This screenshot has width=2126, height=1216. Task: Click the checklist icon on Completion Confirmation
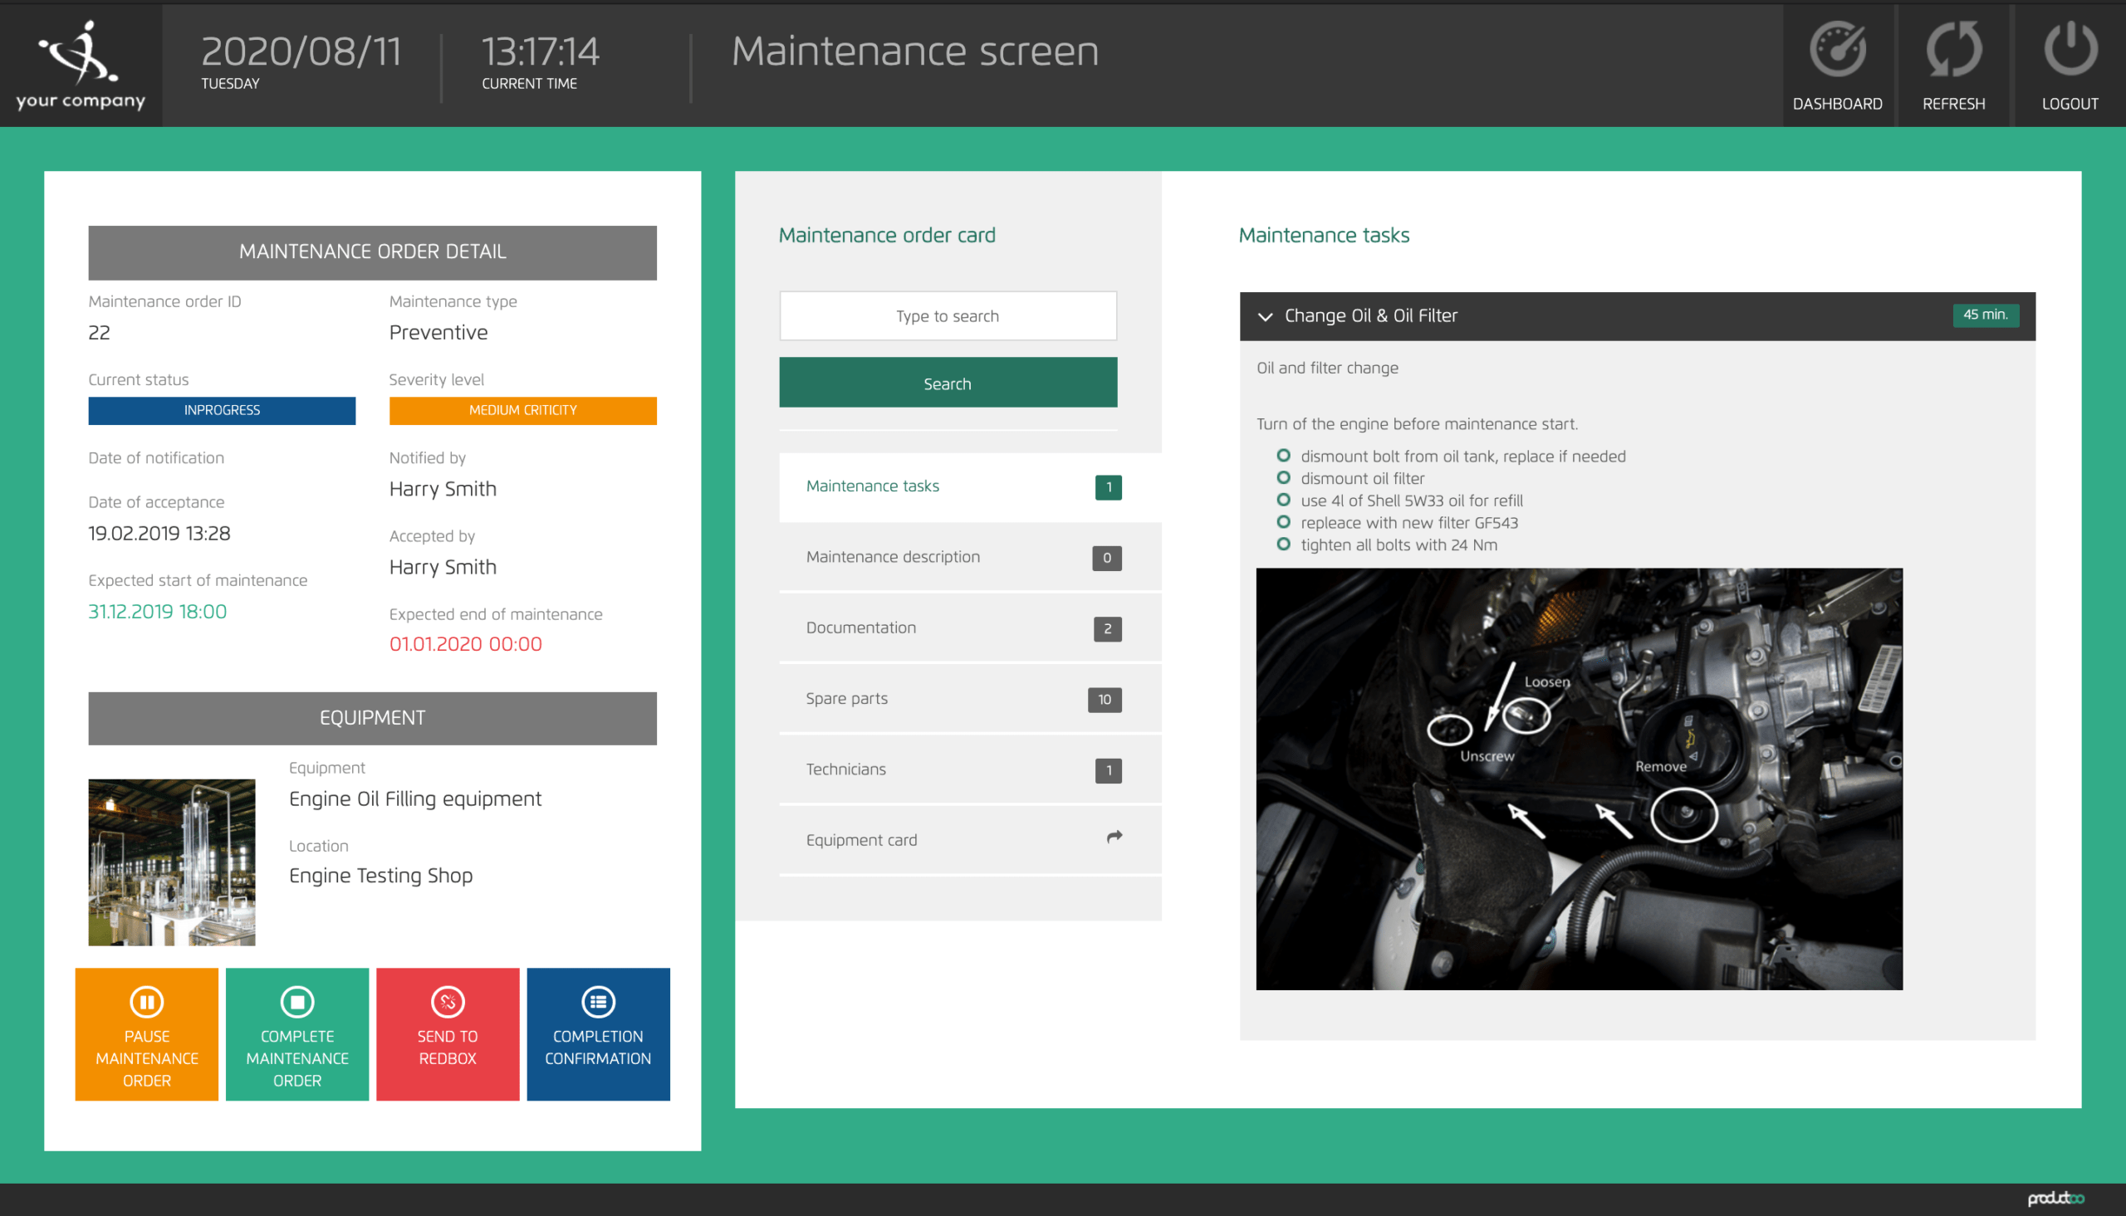[598, 1000]
